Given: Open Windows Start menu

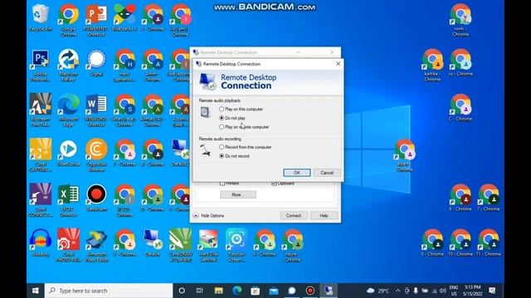Looking at the screenshot, I should [x=35, y=291].
